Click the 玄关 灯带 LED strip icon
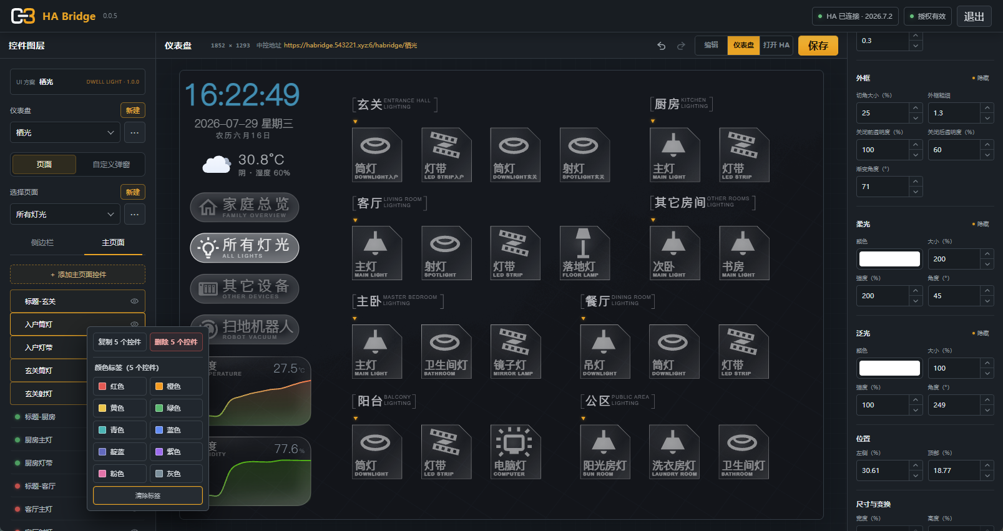This screenshot has width=1003, height=531. coord(446,155)
